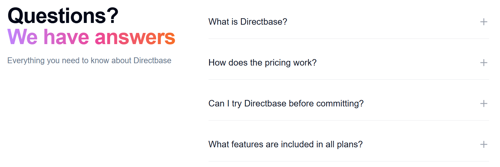Screen dimensions: 500x167
Task: Click the 'Questions?' heading
Action: pyautogui.click(x=63, y=16)
